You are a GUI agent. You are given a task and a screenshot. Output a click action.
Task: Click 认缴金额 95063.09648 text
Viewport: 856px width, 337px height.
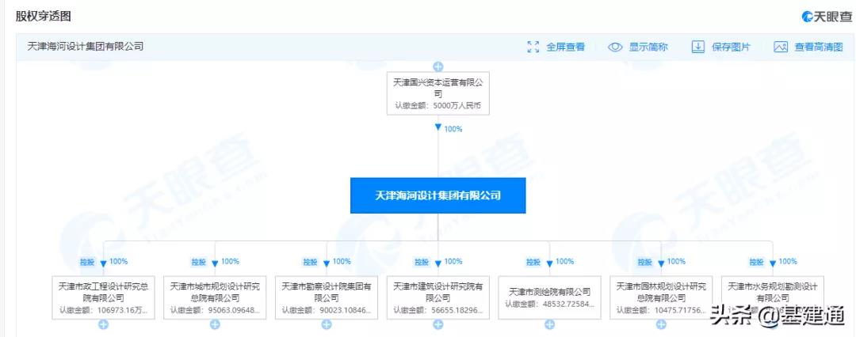pos(215,310)
